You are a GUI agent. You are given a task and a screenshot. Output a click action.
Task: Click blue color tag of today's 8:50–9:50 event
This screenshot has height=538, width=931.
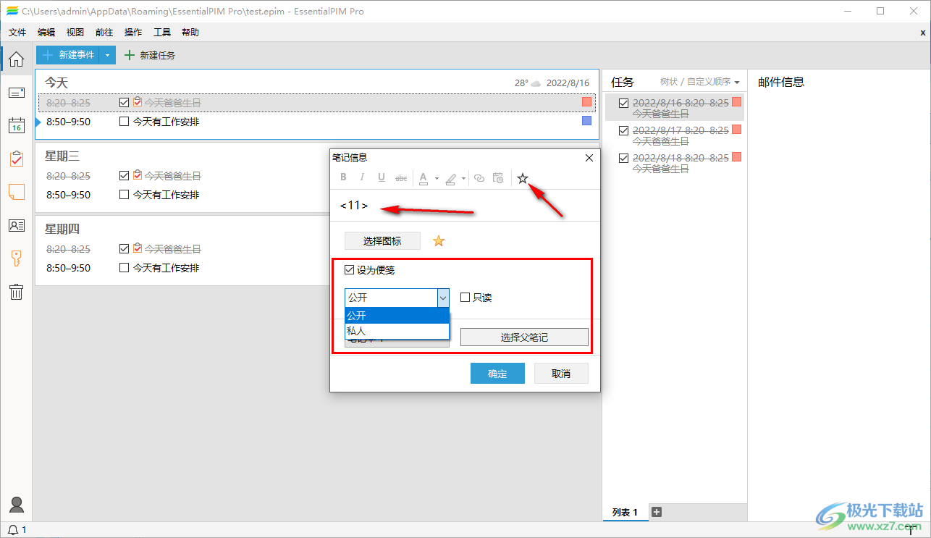coord(587,121)
